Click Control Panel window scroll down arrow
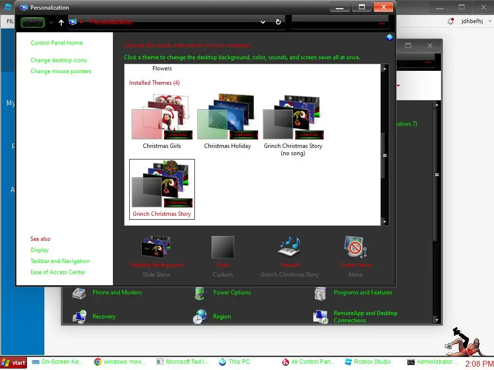The width and height of the screenshot is (494, 370). click(436, 320)
